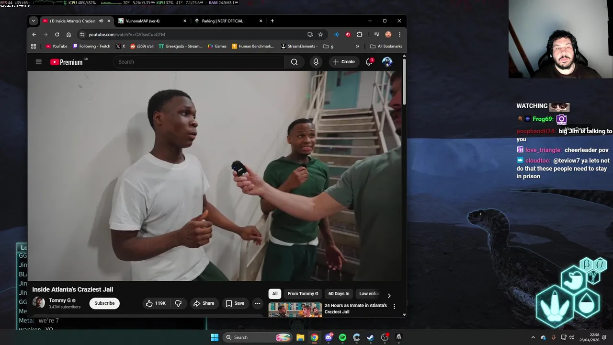The image size is (613, 345).
Task: Click the browser back arrow
Action: (34, 34)
